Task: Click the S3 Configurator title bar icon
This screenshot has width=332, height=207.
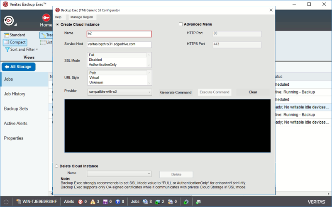Action: coord(57,10)
